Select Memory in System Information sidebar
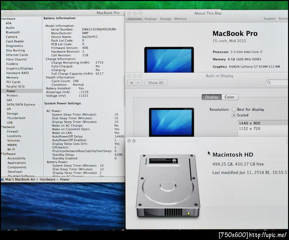 coord(13,78)
